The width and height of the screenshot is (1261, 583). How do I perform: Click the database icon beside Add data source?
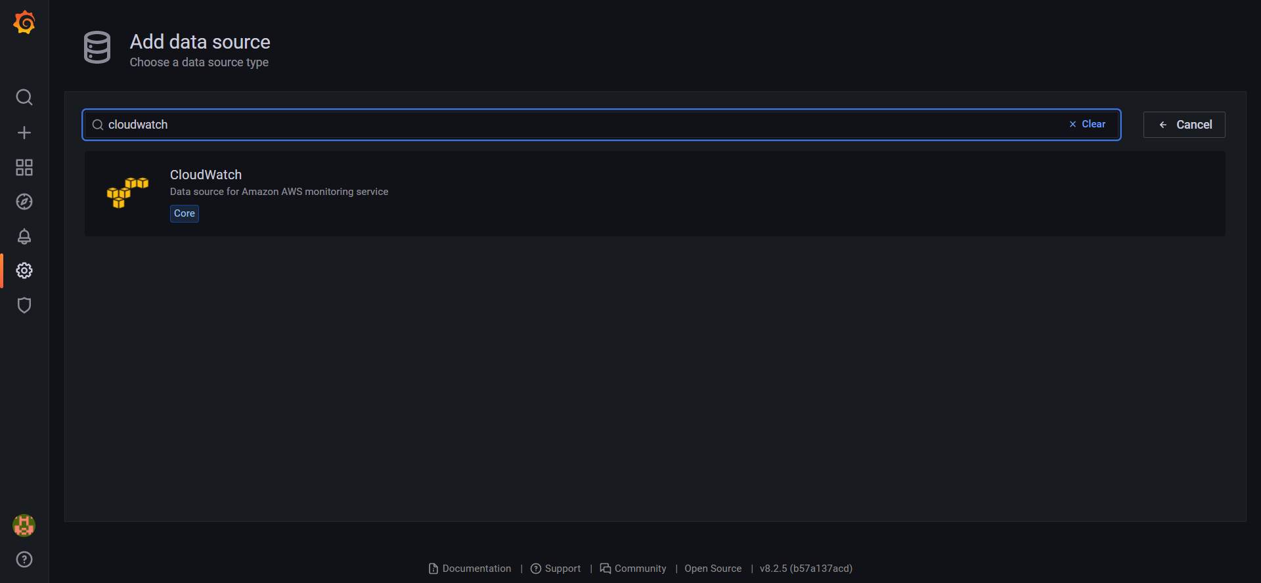pyautogui.click(x=97, y=47)
